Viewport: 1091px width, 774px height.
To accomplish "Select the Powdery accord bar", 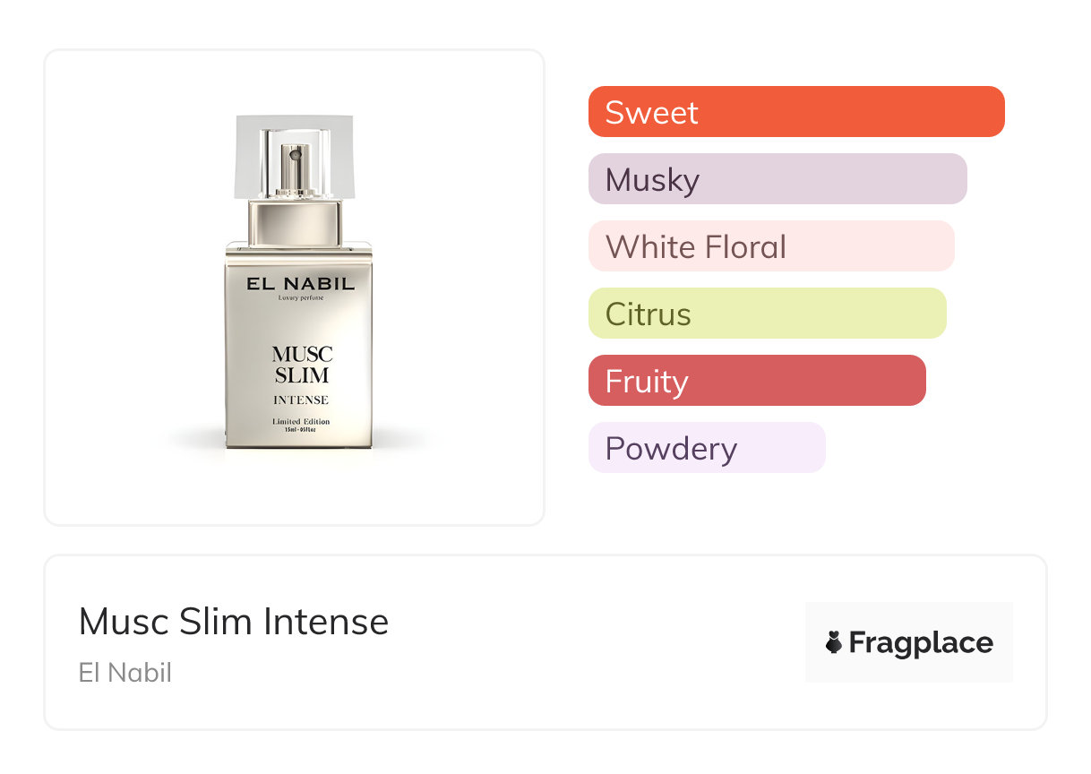I will coord(706,448).
